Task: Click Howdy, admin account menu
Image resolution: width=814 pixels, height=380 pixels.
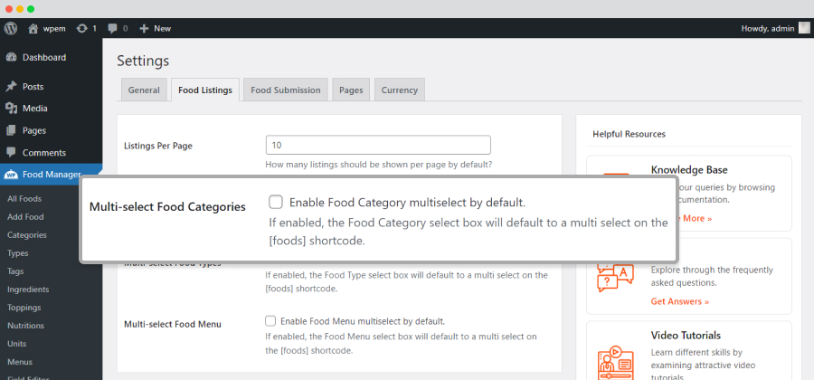Action: click(768, 29)
